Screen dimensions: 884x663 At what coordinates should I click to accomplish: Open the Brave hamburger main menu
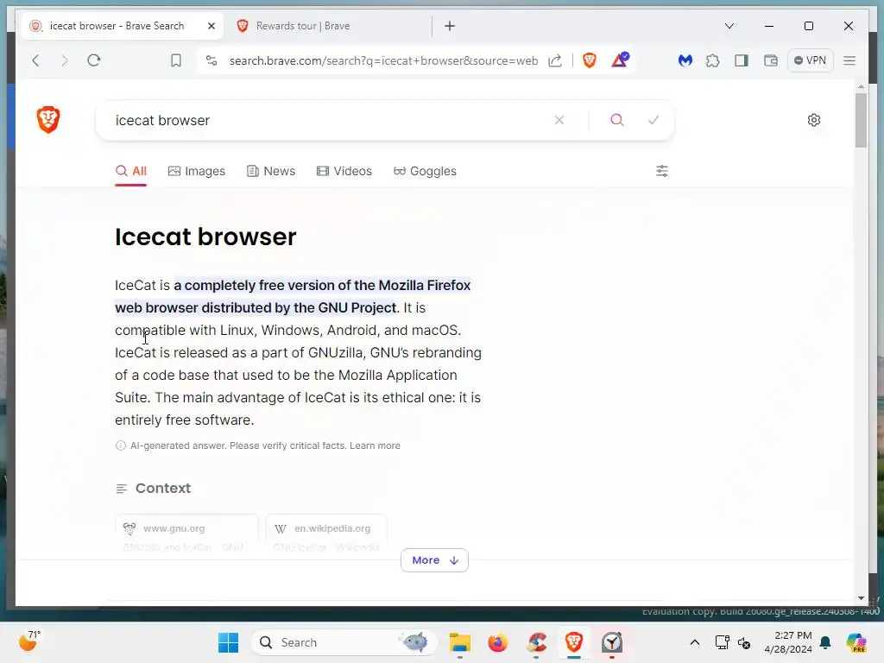(849, 60)
